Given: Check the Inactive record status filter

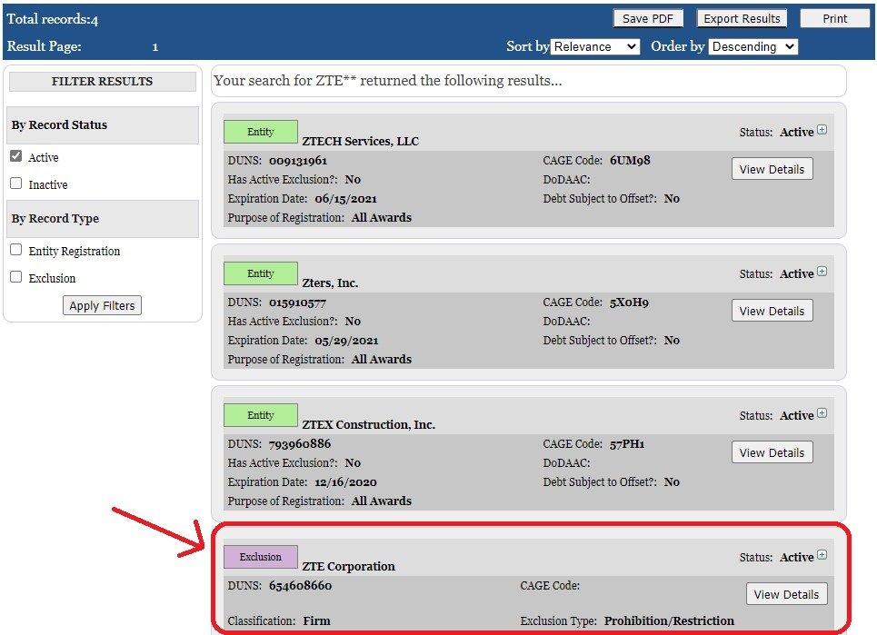Looking at the screenshot, I should 16,183.
